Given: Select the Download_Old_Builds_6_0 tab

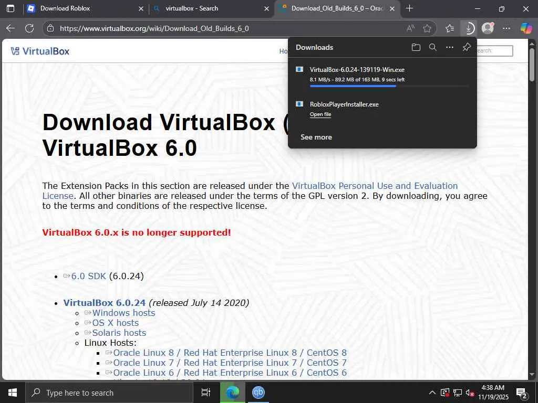Looking at the screenshot, I should click(337, 8).
